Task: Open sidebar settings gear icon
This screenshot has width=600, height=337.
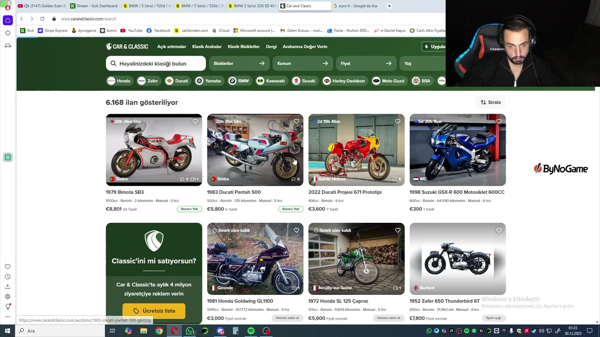Action: pyautogui.click(x=7, y=296)
